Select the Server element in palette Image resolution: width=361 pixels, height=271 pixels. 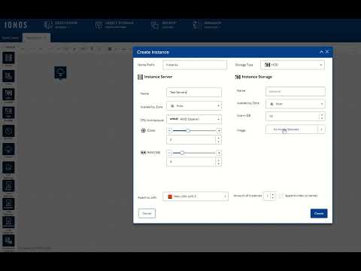tap(8, 58)
